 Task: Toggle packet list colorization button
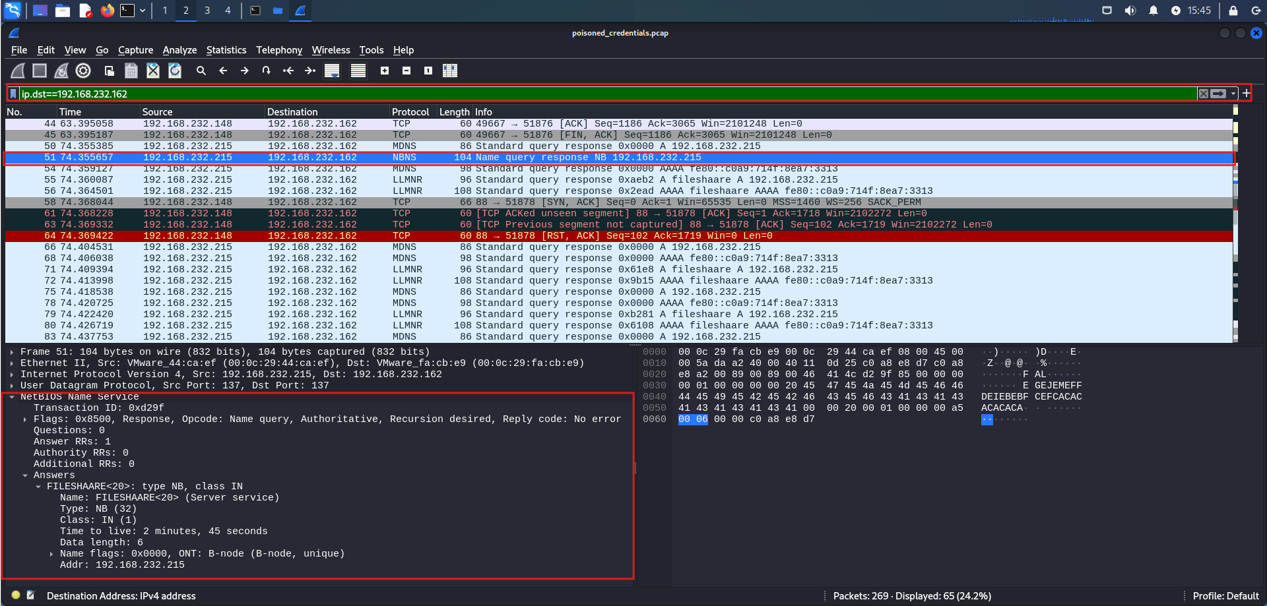point(358,71)
